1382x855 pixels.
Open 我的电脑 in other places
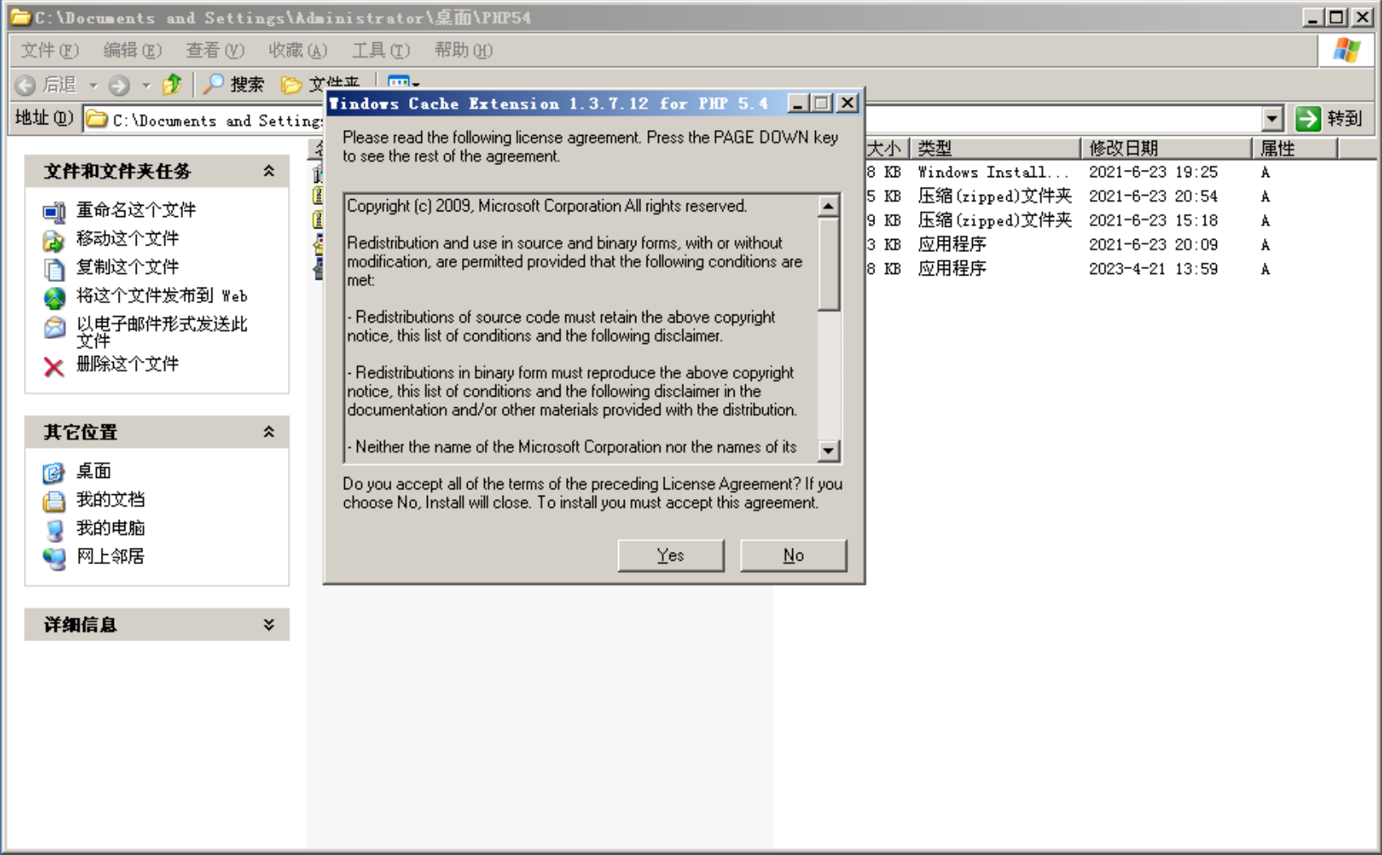click(x=111, y=527)
